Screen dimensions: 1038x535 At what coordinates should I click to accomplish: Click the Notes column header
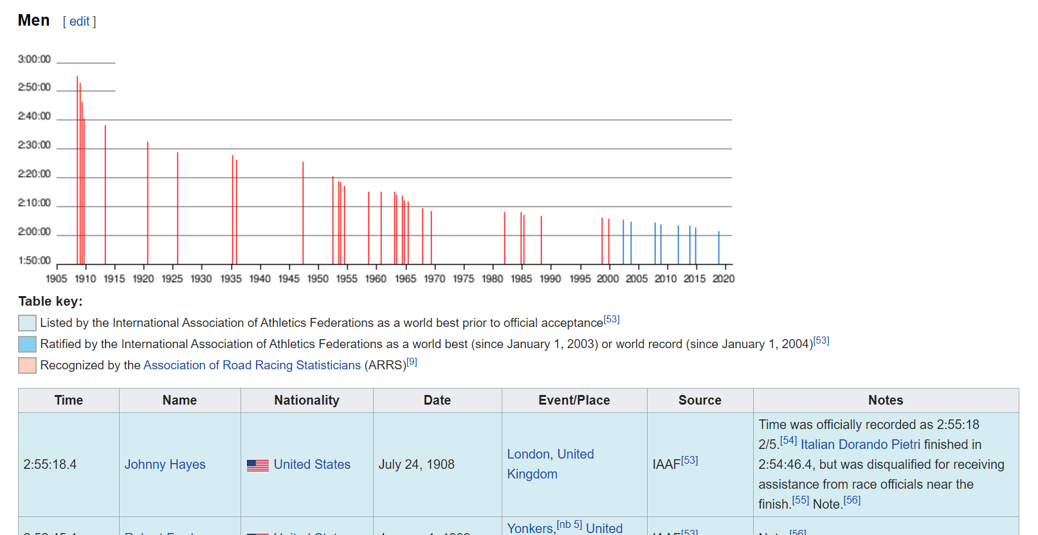tap(886, 400)
